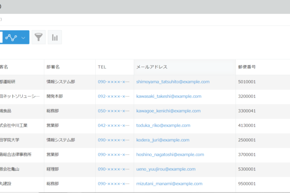290x193 pixels.
Task: Open kawasaki_takeshi@example.com email link
Action: [x=169, y=96]
